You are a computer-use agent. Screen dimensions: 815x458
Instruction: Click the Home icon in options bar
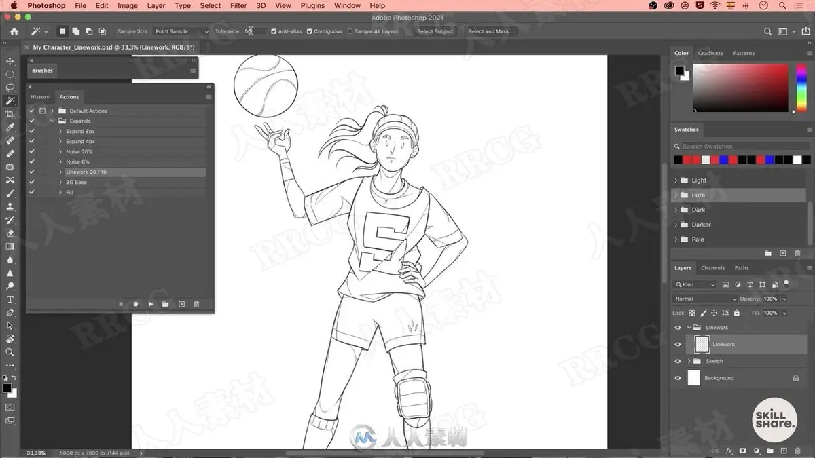coord(14,31)
